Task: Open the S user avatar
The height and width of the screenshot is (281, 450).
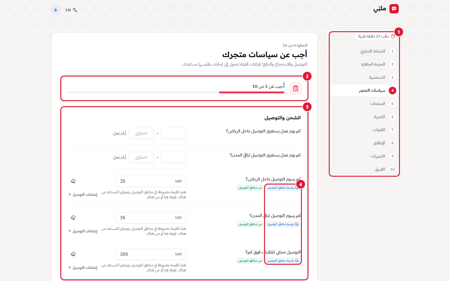Action: [x=56, y=10]
